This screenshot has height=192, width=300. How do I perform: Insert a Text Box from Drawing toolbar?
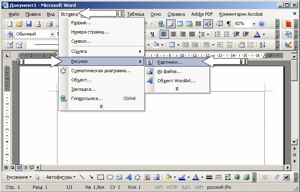119,177
